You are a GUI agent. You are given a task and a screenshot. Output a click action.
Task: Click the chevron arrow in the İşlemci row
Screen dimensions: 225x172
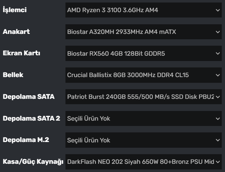point(218,10)
